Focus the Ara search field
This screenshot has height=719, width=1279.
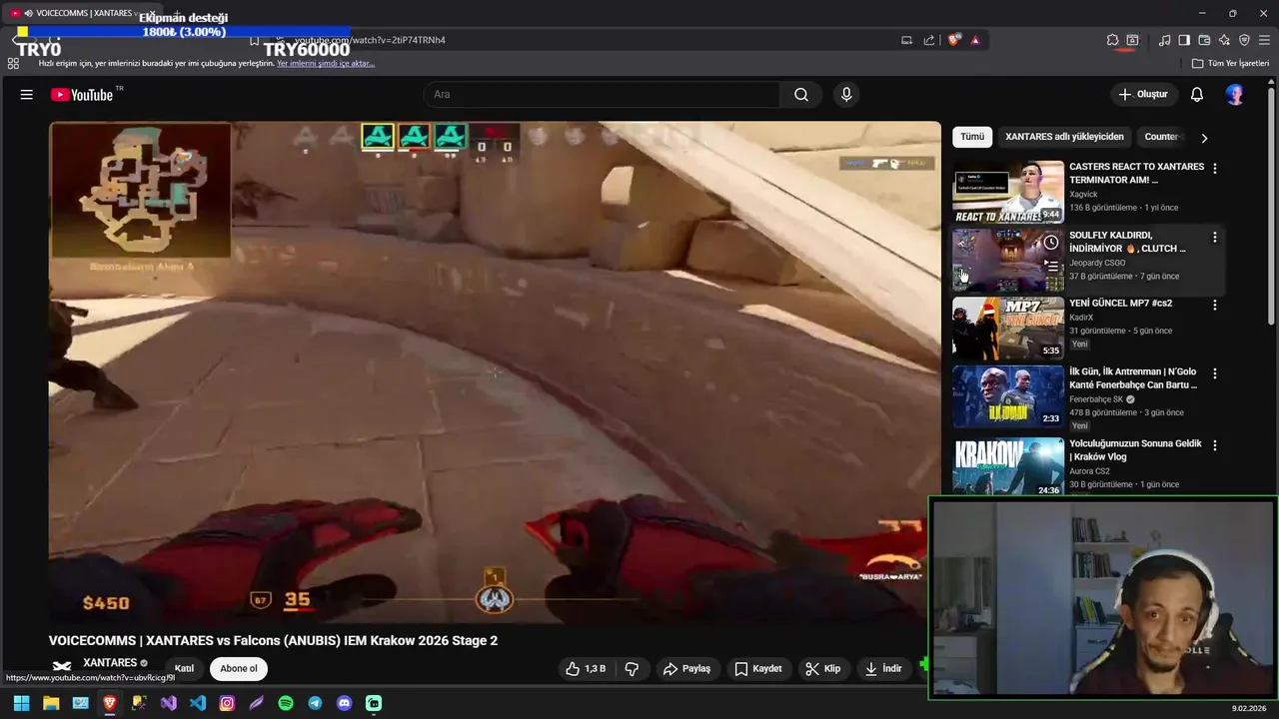pos(603,95)
